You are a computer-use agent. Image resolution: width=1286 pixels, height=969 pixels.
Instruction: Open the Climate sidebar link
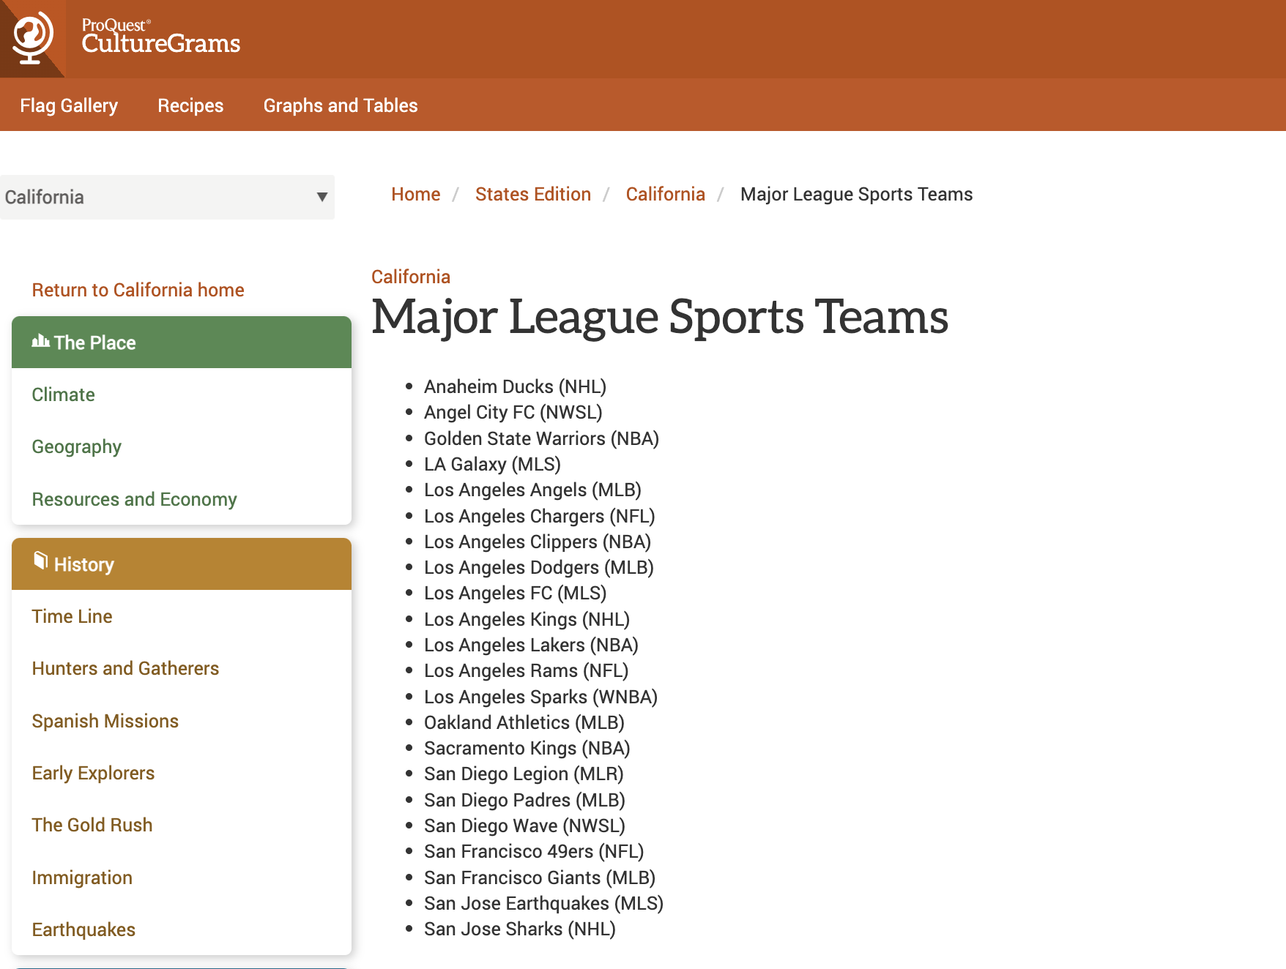pyautogui.click(x=64, y=394)
